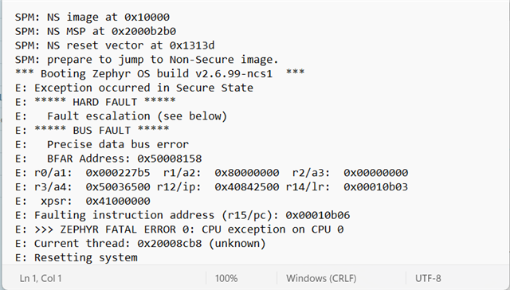
Task: Place cursor on HARD FAULT line
Action: coord(96,102)
